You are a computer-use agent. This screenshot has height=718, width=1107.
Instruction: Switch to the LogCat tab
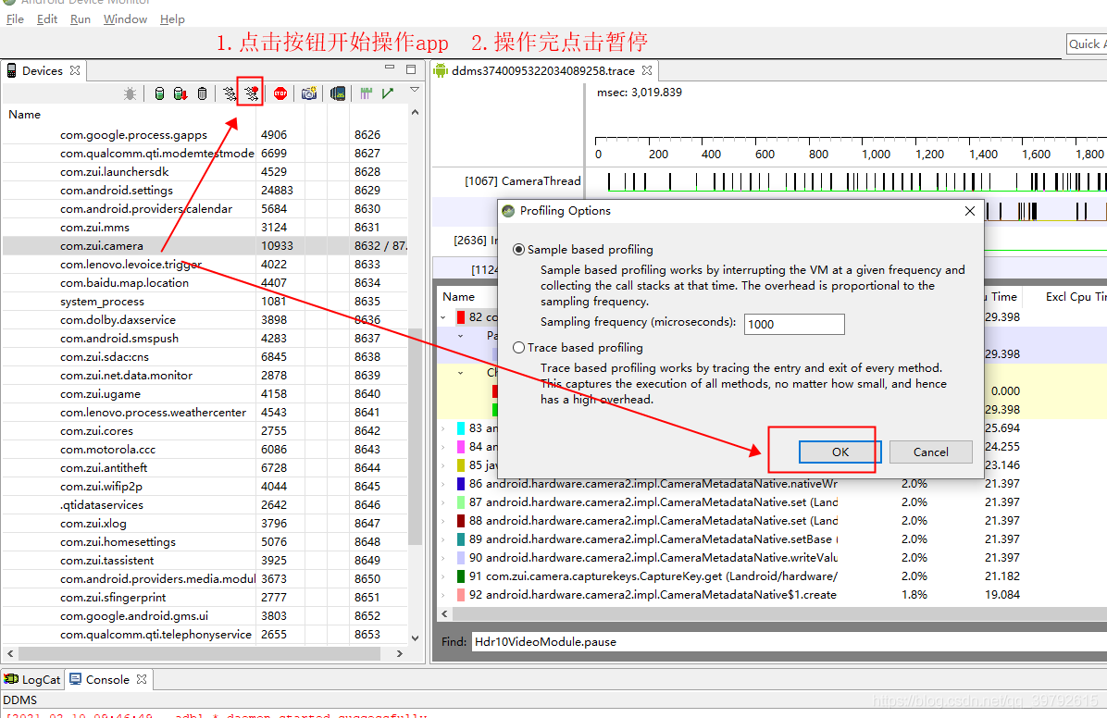click(32, 679)
